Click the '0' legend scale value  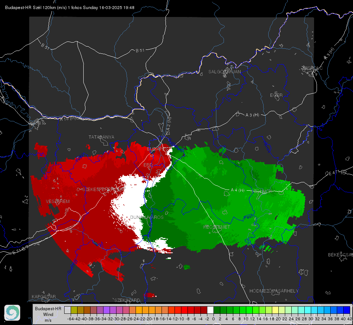click(213, 319)
